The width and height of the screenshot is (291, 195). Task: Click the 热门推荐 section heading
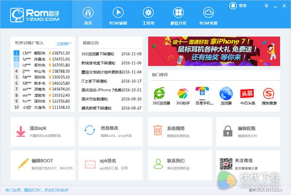(160, 75)
